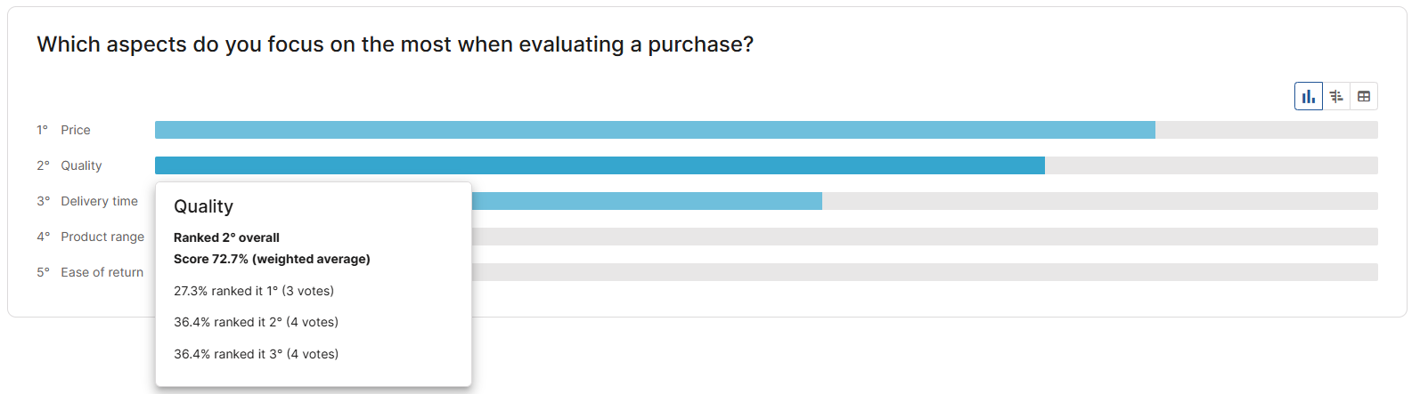Select the Price label
Image resolution: width=1420 pixels, height=394 pixels.
point(76,130)
